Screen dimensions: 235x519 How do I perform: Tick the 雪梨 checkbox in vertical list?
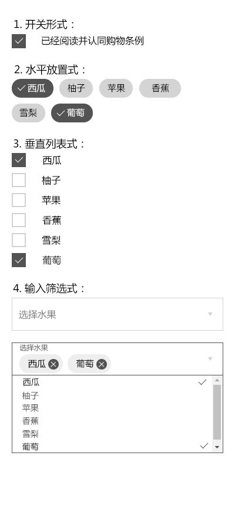point(19,240)
